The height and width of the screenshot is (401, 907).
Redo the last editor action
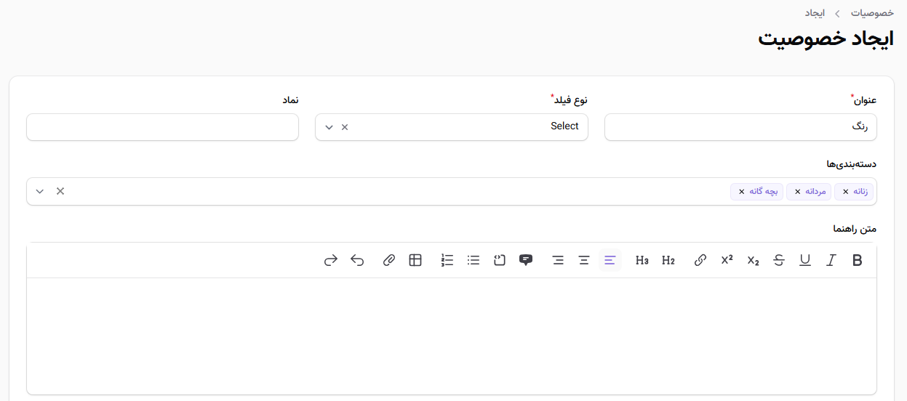click(331, 260)
